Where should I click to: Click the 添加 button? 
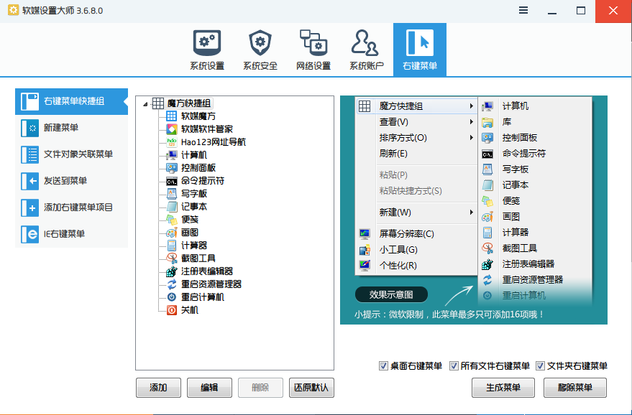pyautogui.click(x=158, y=388)
